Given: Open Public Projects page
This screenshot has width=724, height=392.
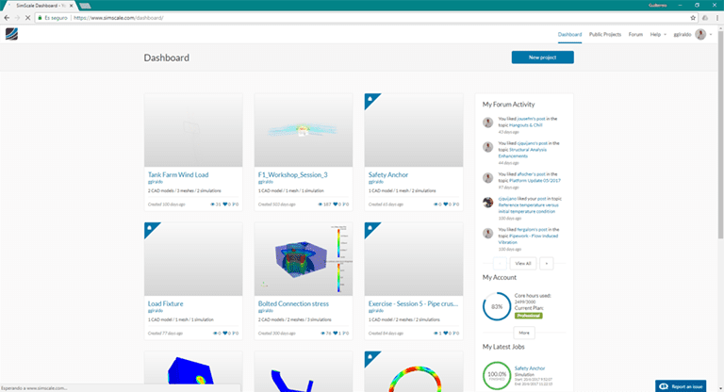Looking at the screenshot, I should (x=605, y=34).
